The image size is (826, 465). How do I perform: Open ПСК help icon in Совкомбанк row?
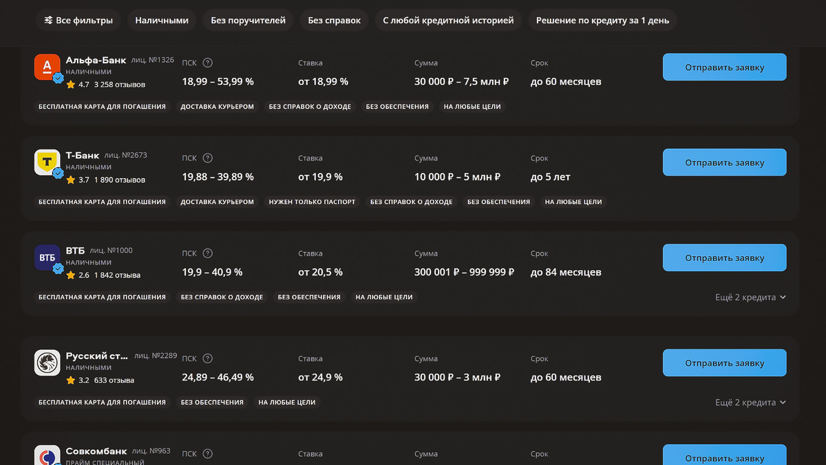(208, 454)
